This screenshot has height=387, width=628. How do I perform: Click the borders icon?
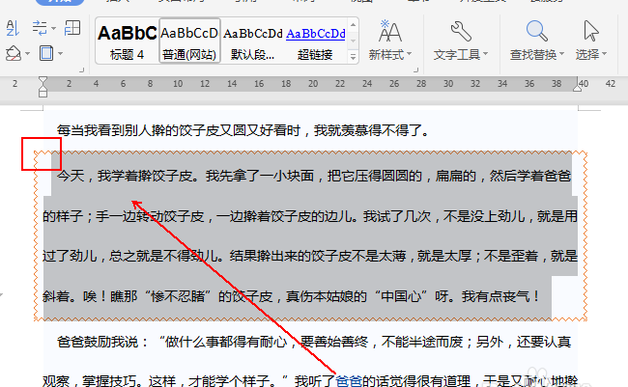pos(46,53)
